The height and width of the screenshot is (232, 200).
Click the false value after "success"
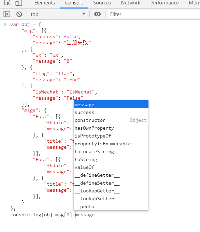click(71, 37)
